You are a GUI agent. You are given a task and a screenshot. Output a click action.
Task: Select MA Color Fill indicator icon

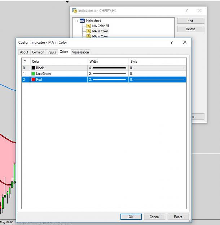point(89,26)
